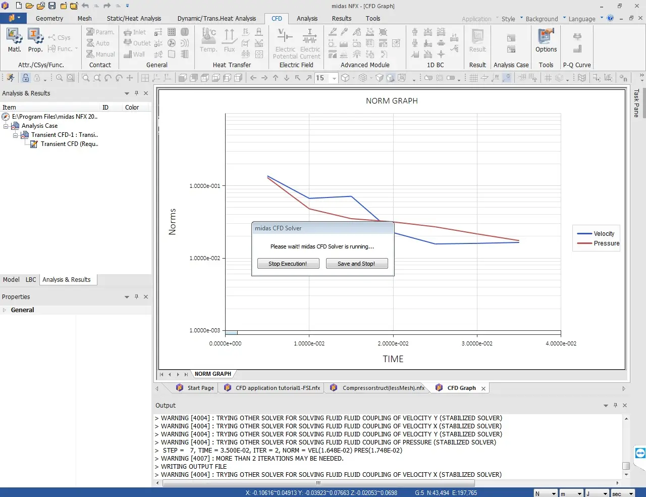
Task: Collapse the Transient CFD-1 tree node
Action: pyautogui.click(x=16, y=135)
